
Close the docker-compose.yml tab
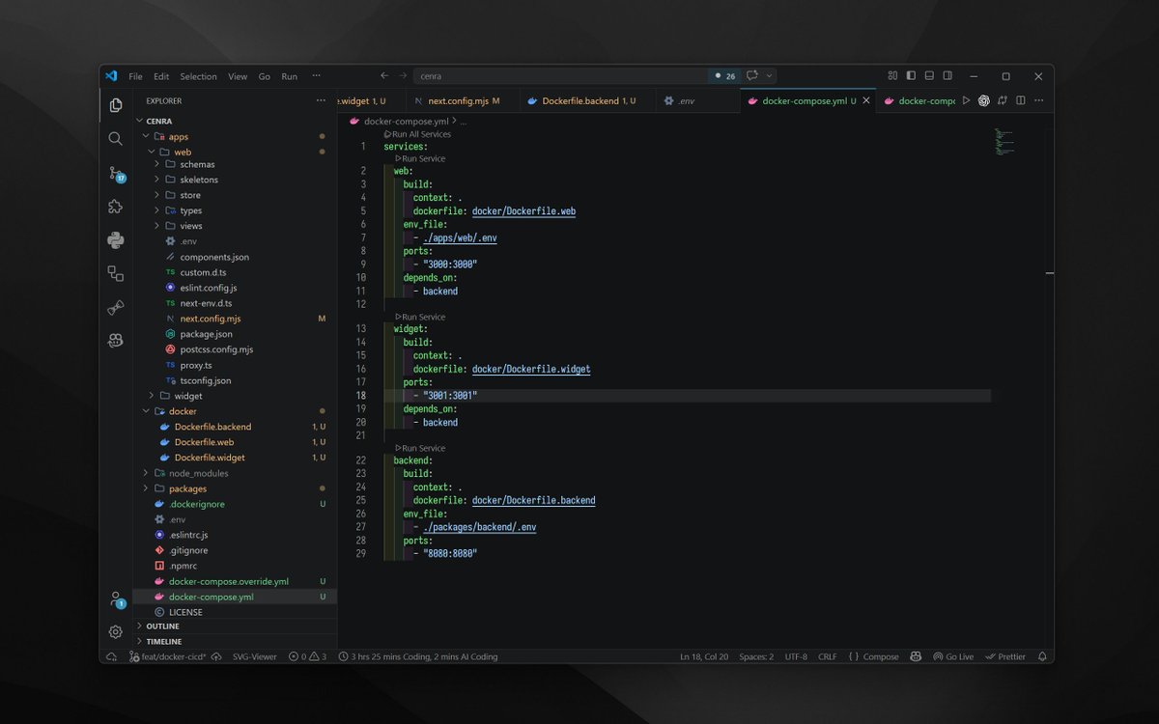866,100
